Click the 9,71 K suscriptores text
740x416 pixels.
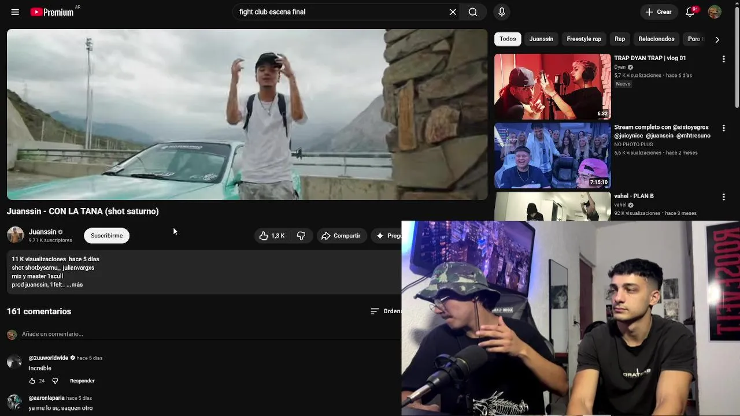coord(50,240)
